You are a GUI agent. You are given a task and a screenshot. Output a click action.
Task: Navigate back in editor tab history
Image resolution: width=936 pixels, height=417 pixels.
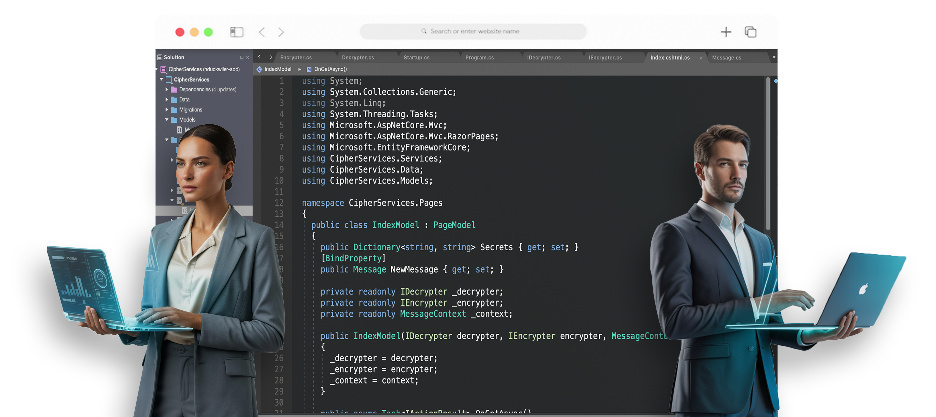259,57
